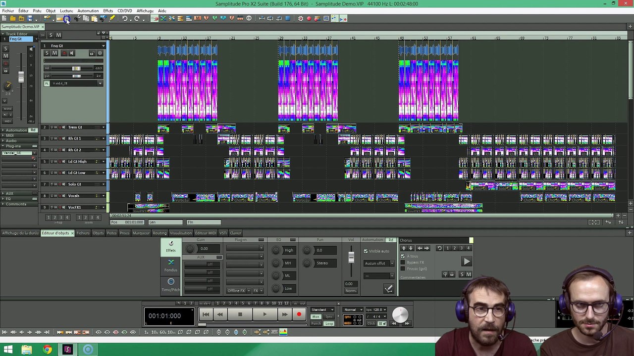Click the redo arrow icon
634x356 pixels.
[x=137, y=19]
